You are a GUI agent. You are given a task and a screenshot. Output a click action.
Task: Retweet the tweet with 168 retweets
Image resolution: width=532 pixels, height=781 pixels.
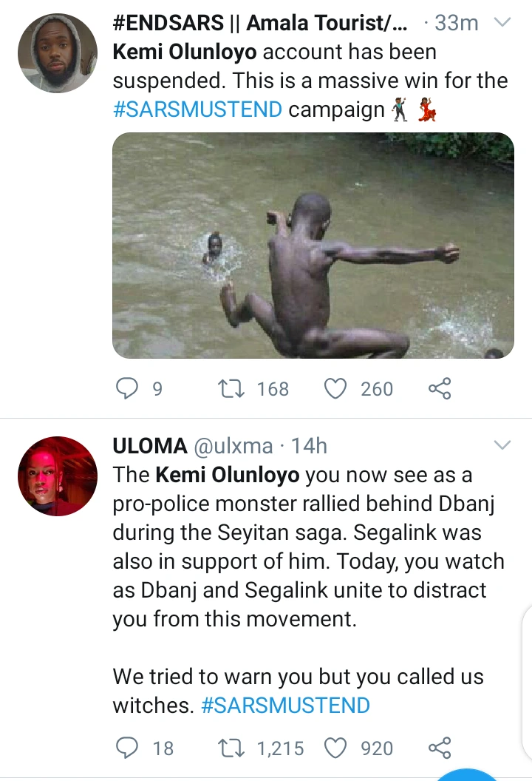coord(234,388)
